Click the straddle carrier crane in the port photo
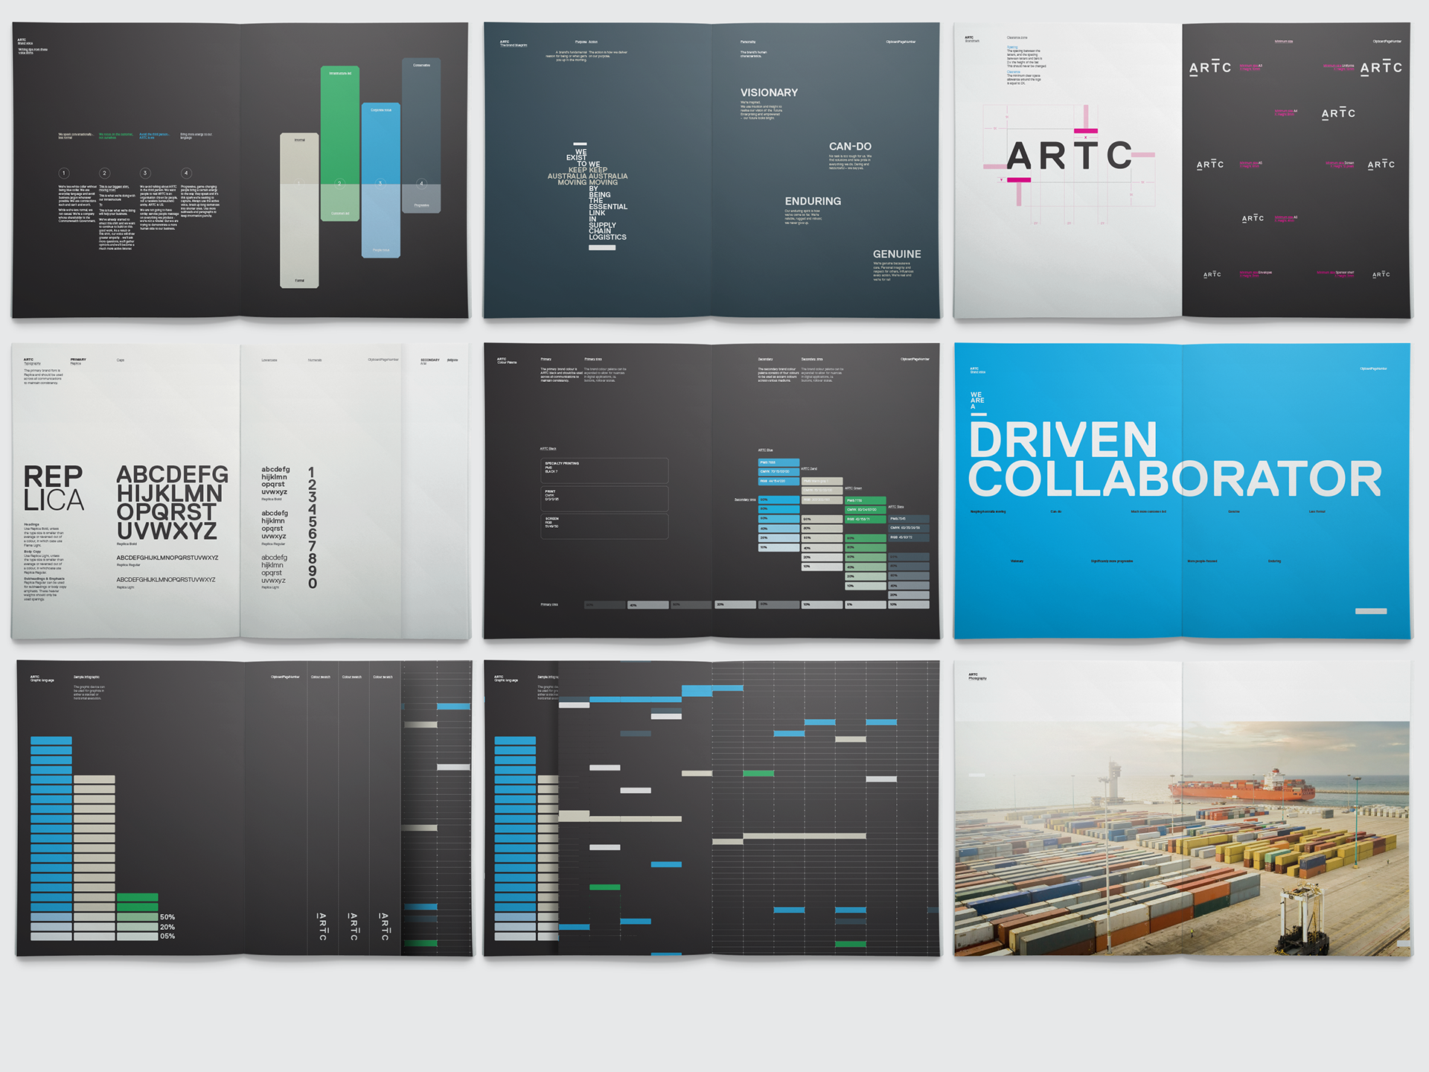This screenshot has height=1072, width=1429. coord(1302,917)
